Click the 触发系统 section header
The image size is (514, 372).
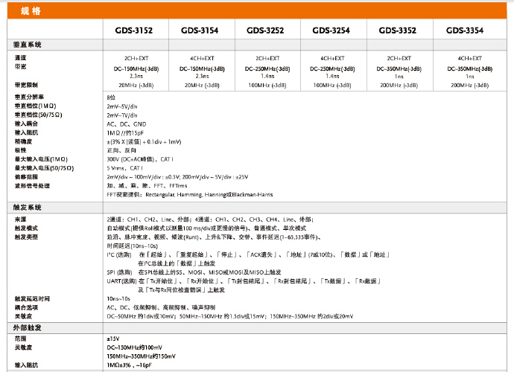(x=29, y=207)
